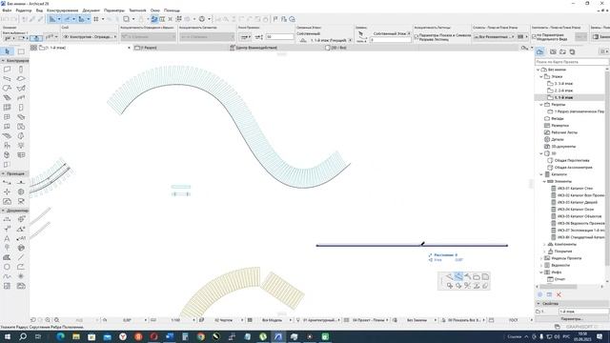Select '2. 2-й этаж' story in Navigator
This screenshot has width=610, height=343.
(563, 91)
